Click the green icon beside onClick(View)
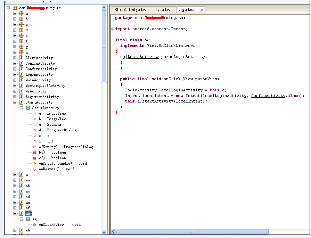 click(34, 225)
